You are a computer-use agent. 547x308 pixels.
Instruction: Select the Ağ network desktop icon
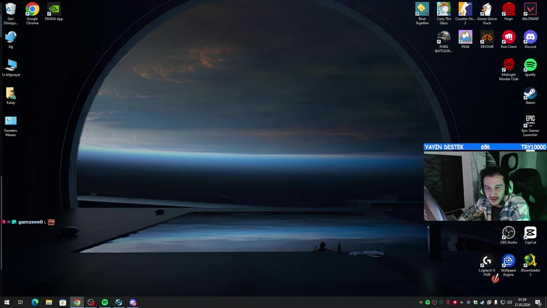pyautogui.click(x=11, y=40)
